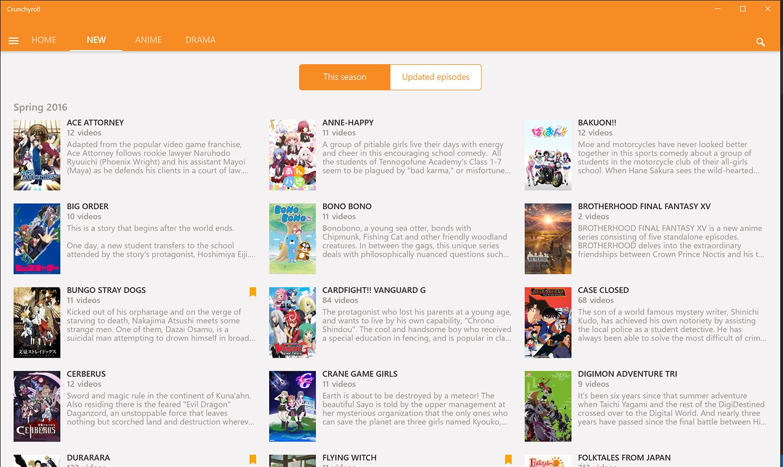Open Bakuon!! cover thumbnail
The image size is (783, 467).
coord(548,155)
